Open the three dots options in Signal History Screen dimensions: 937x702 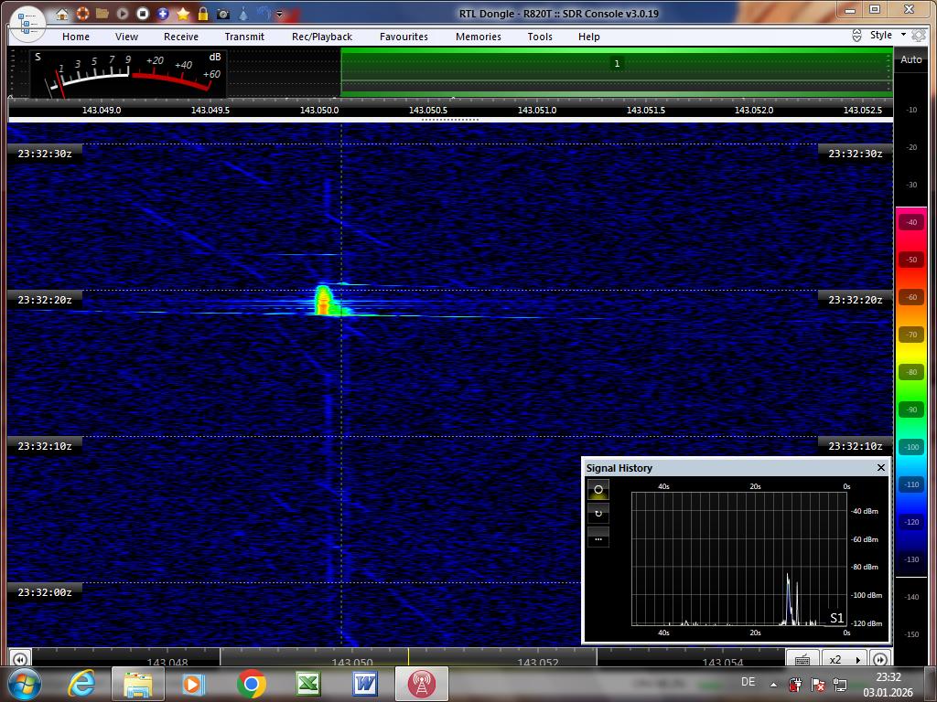pos(598,539)
